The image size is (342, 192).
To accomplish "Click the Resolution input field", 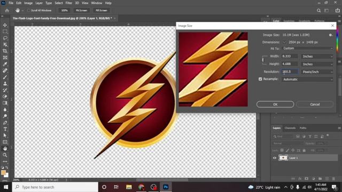I will (290, 71).
